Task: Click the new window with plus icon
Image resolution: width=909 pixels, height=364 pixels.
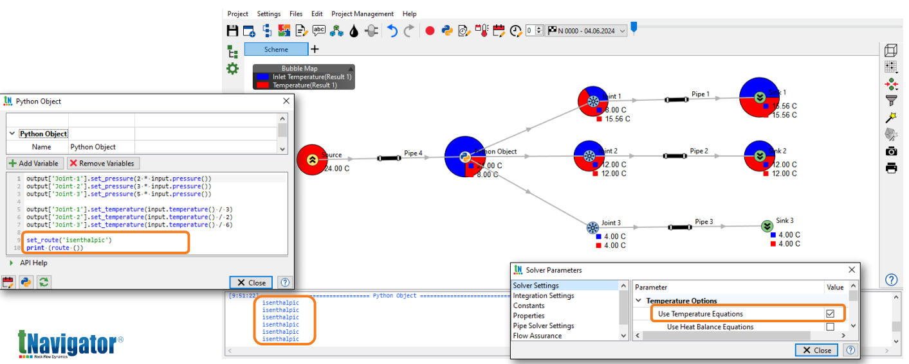Action: 250,31
